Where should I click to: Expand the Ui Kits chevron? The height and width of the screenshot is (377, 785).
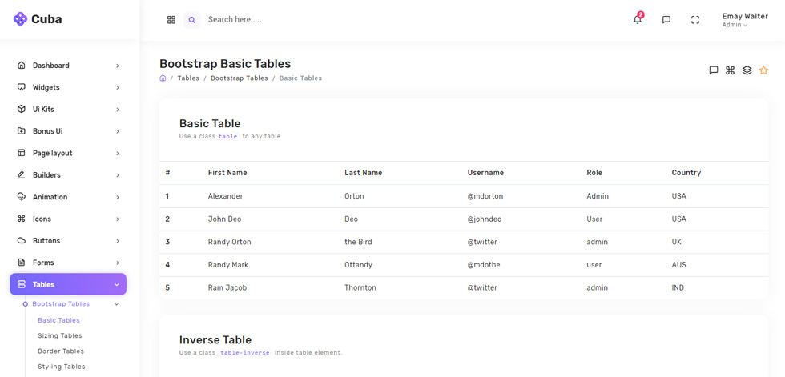coord(118,110)
